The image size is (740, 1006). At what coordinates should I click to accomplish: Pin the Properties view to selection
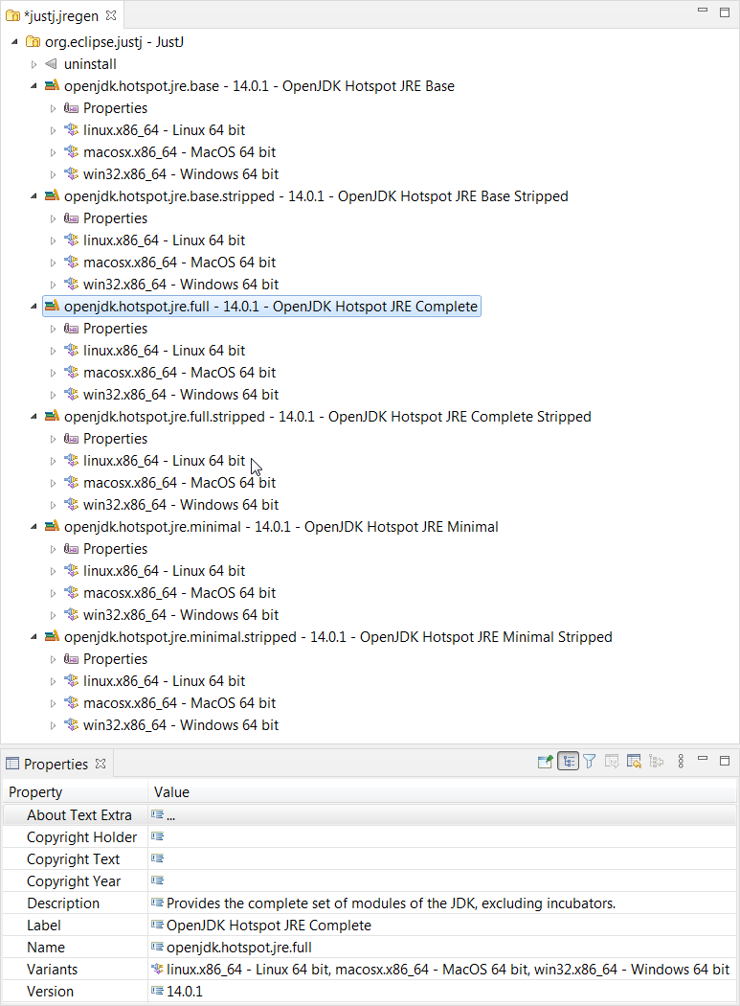(545, 762)
